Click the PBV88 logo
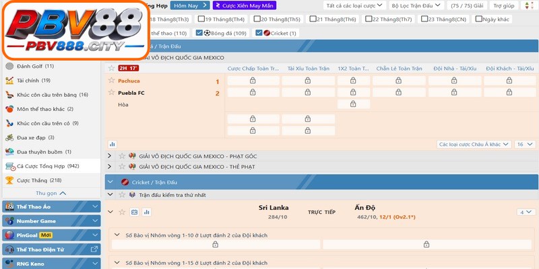Image resolution: width=539 pixels, height=269 pixels. 75,30
